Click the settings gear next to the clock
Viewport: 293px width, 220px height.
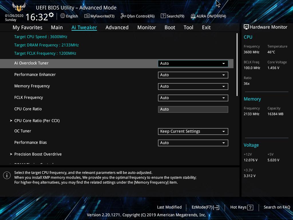[51, 15]
